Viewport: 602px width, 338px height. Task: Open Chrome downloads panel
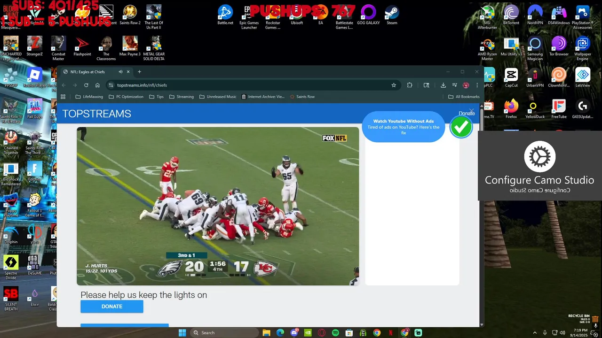click(x=443, y=85)
